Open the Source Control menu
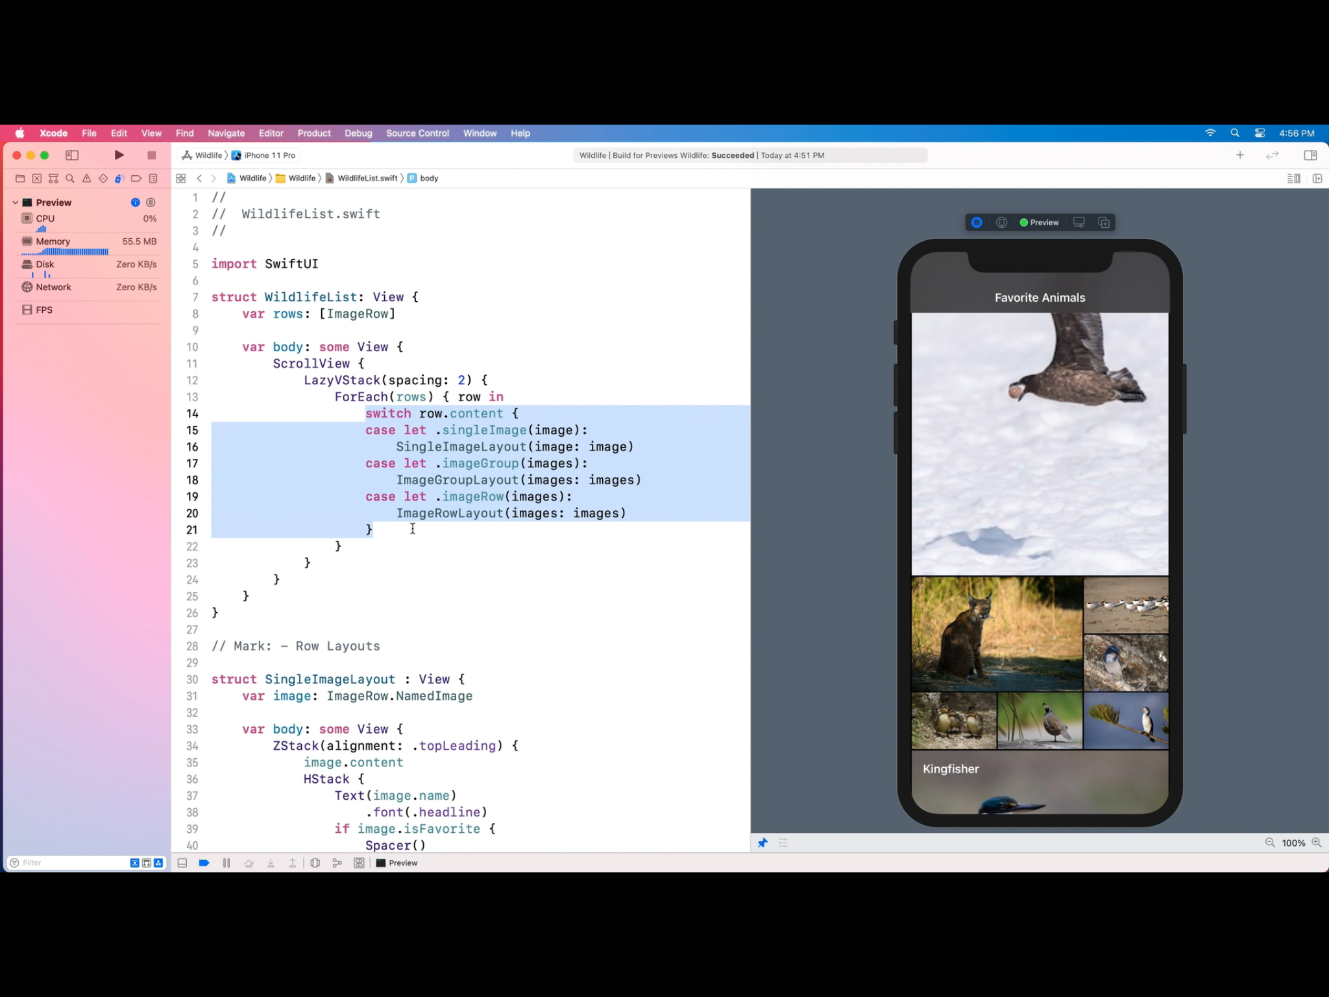Viewport: 1329px width, 997px height. pyautogui.click(x=417, y=133)
